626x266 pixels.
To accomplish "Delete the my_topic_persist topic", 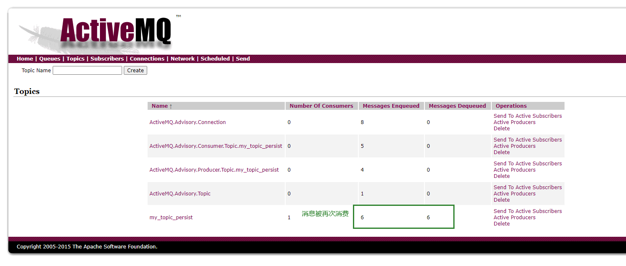I will (x=501, y=224).
